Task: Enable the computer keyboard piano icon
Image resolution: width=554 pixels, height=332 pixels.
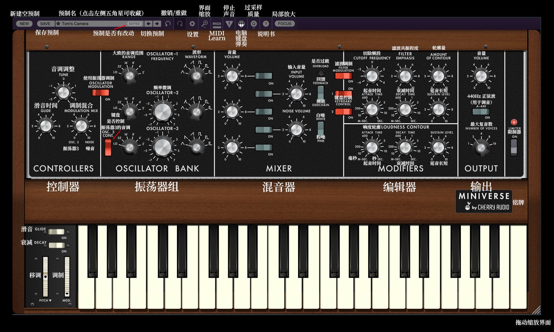Action: tap(241, 24)
